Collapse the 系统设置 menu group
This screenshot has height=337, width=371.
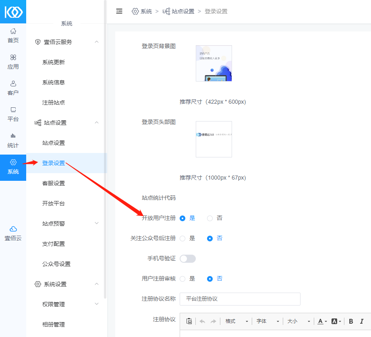pos(97,284)
